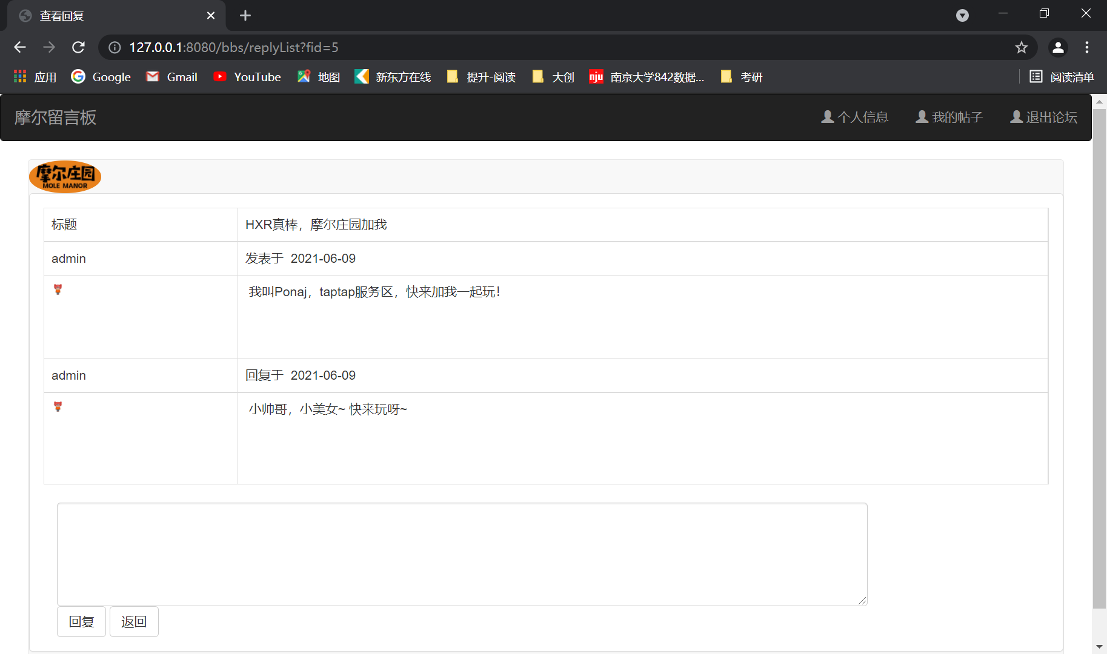This screenshot has height=654, width=1107.
Task: Open the 考研 bookmark folder
Action: (x=742, y=77)
